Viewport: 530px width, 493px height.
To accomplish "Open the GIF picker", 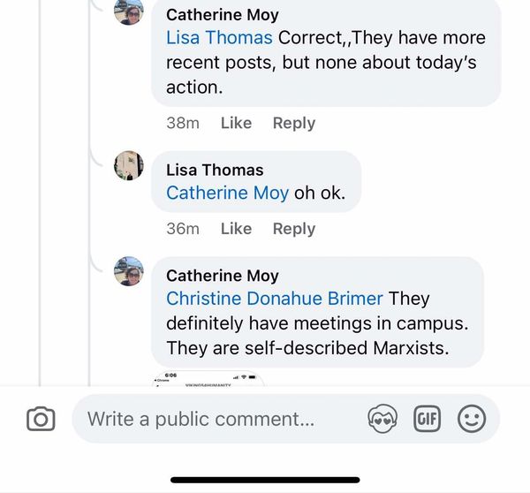I will click(428, 419).
